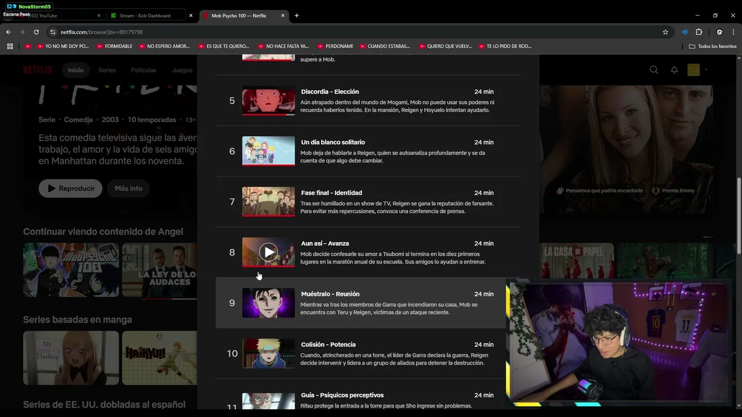Click the episode title Discordia - Elección

pos(330,92)
